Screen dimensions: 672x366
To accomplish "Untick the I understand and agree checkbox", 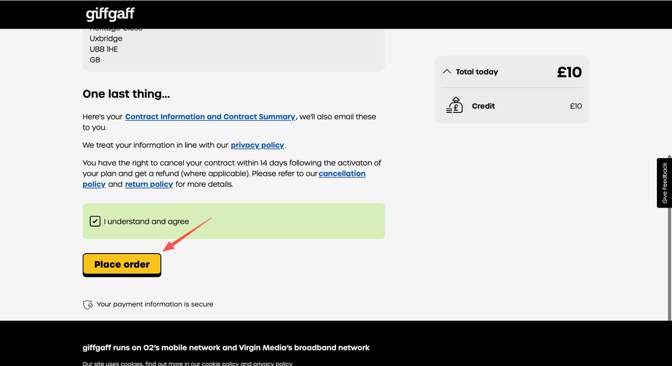I will [x=95, y=221].
